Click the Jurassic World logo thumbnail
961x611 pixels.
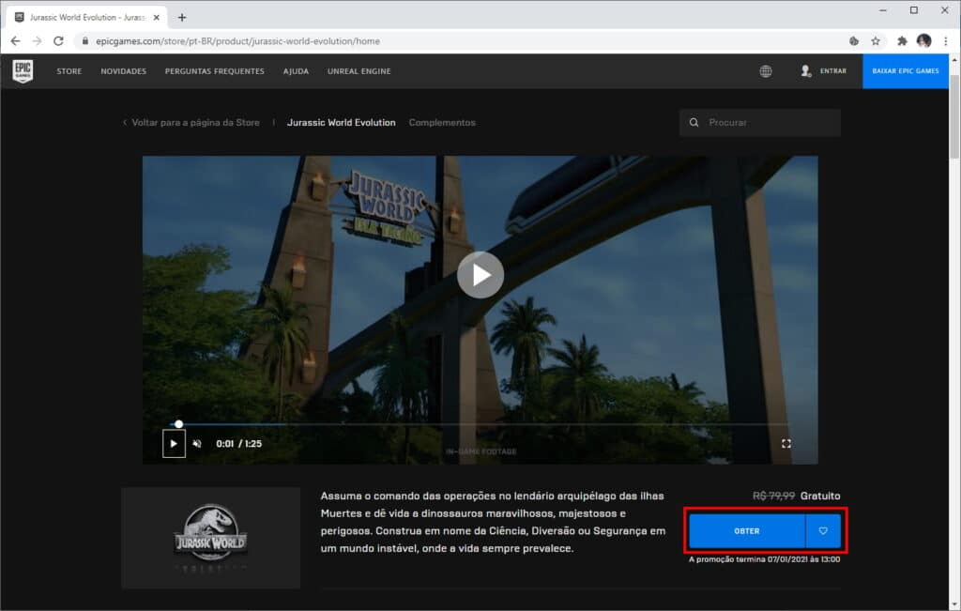pyautogui.click(x=210, y=538)
